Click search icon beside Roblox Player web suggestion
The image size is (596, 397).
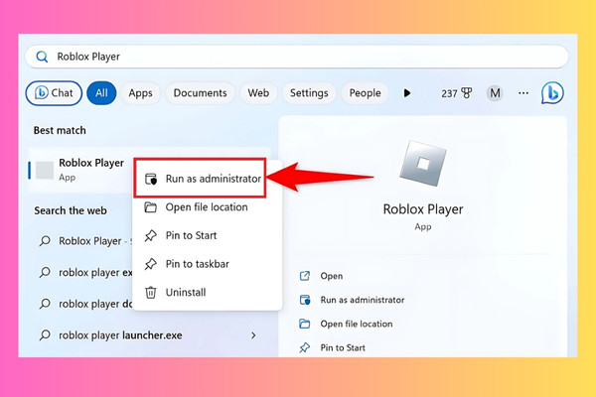click(x=45, y=241)
